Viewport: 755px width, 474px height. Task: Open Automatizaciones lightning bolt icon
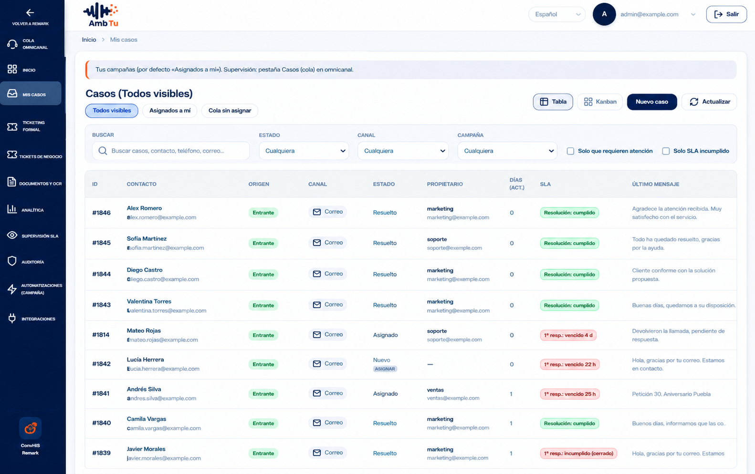point(12,289)
